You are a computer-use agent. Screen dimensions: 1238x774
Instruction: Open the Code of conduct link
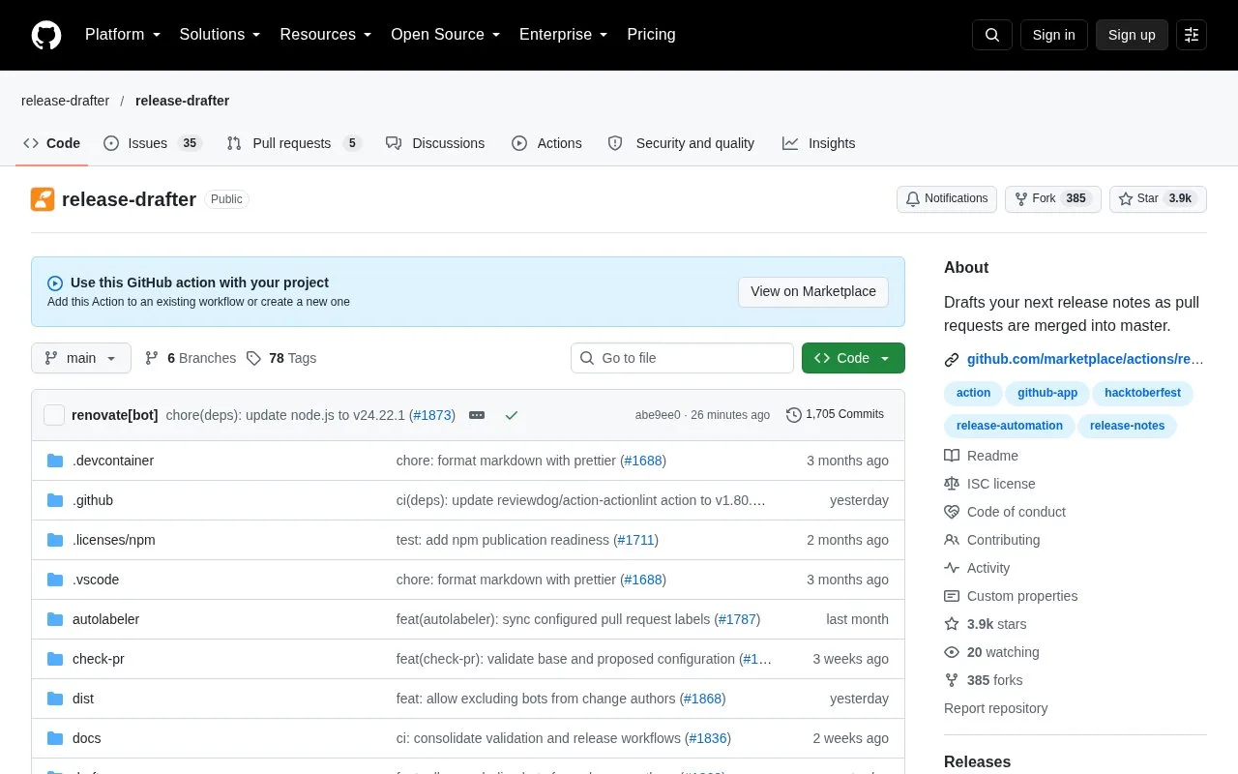(1005, 512)
